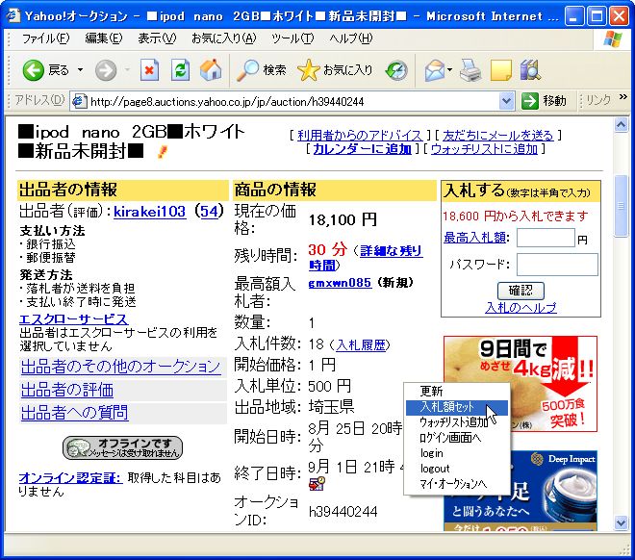Open Favorites star button
The image size is (635, 560).
tap(308, 70)
